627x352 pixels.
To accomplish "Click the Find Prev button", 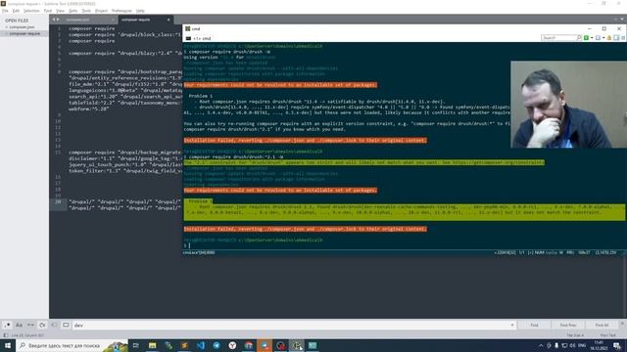I will click(x=568, y=326).
